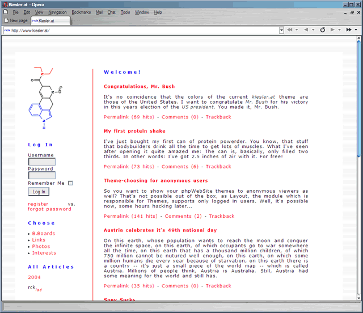Open Permalink (69 hits) link
This screenshot has width=363, height=313.
coord(129,117)
